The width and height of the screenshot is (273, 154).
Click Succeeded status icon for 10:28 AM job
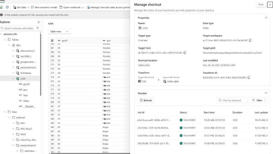tap(181, 120)
